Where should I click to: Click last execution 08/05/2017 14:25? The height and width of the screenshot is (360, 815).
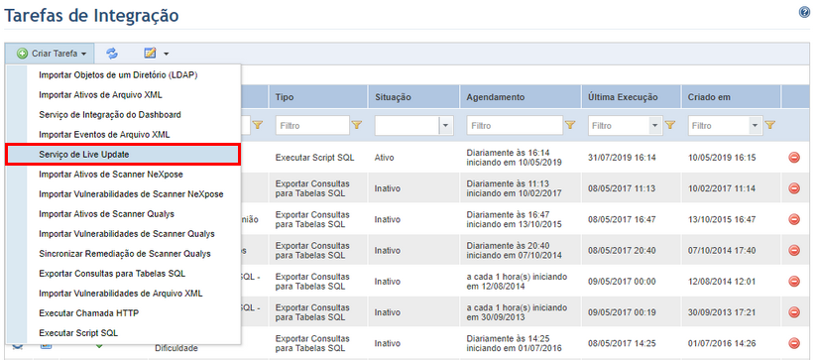(622, 343)
